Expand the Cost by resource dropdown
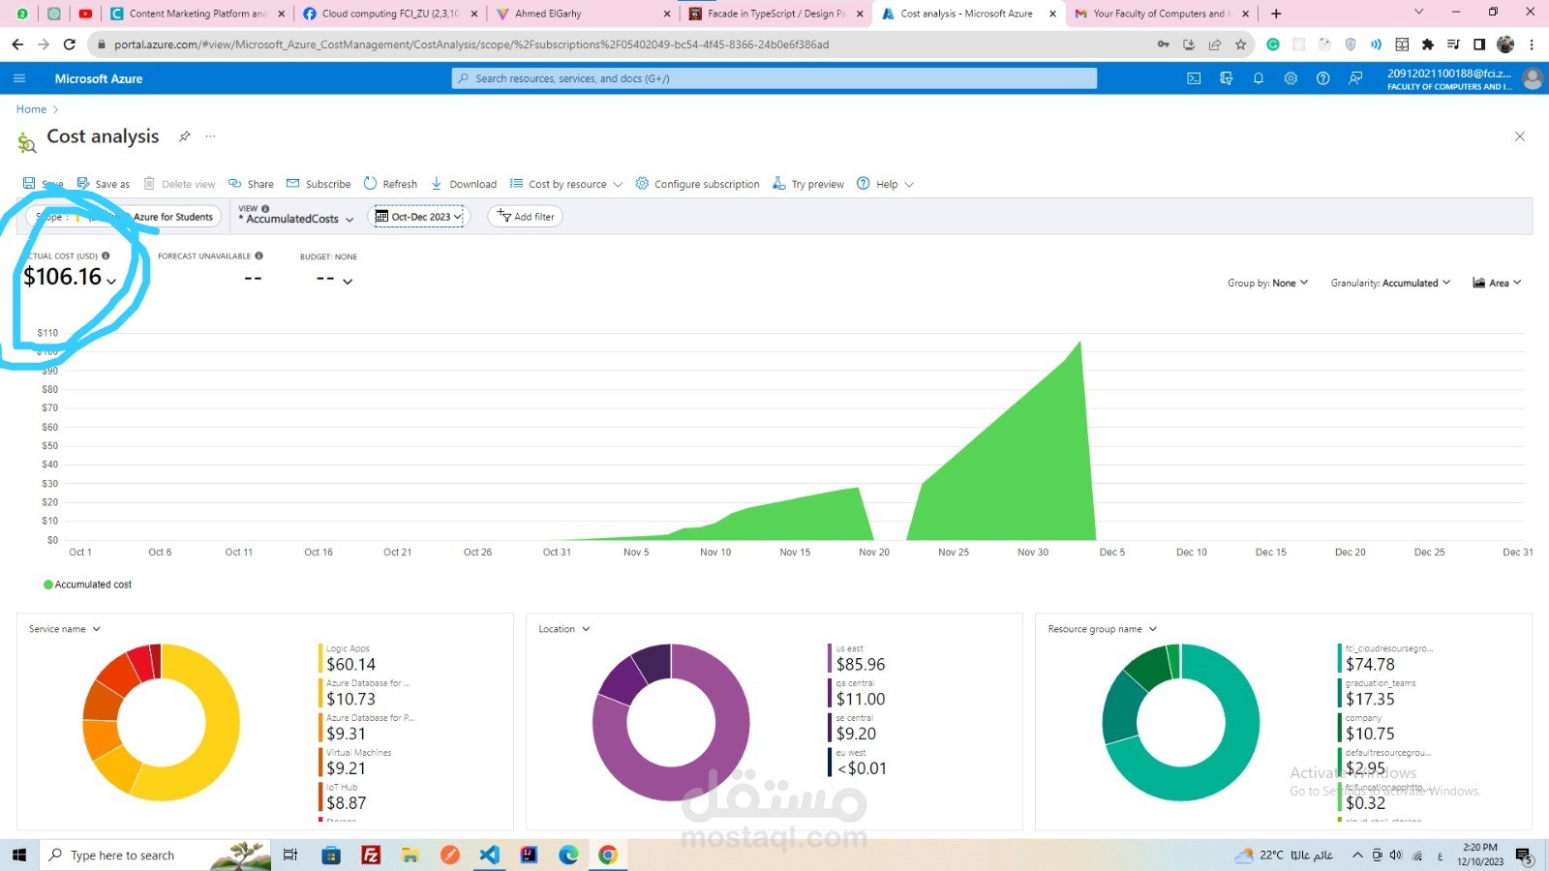Viewport: 1549px width, 871px height. point(566,184)
